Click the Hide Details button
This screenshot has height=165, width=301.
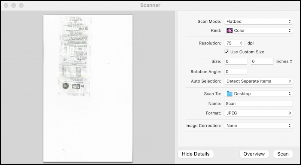pos(195,154)
